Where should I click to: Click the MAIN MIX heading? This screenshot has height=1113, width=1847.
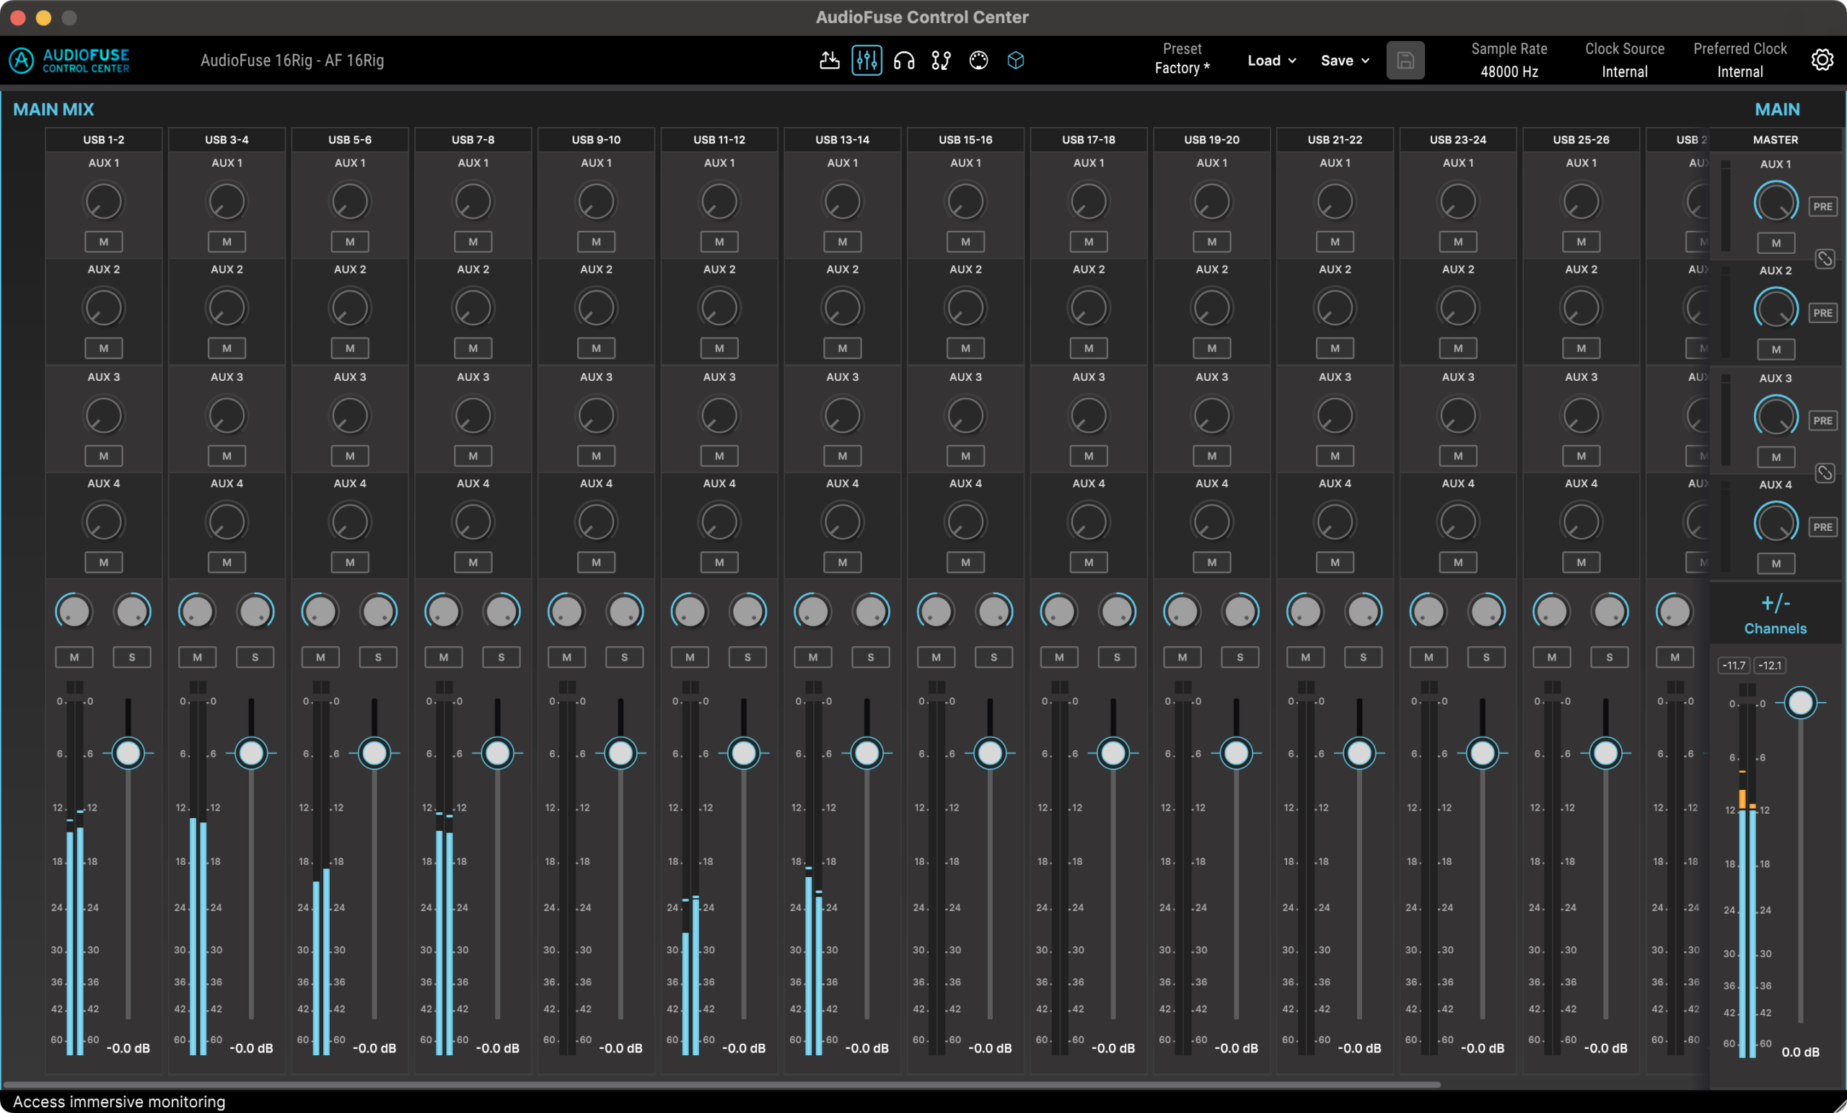click(x=54, y=110)
